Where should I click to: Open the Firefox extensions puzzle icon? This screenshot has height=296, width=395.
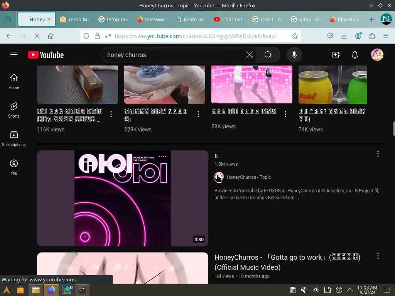pyautogui.click(x=372, y=36)
